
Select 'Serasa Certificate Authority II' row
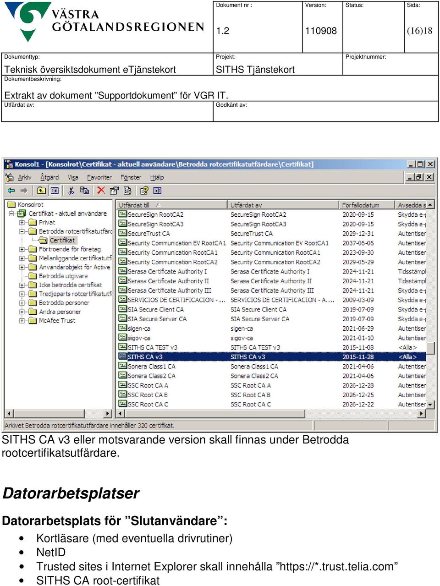tap(271, 281)
